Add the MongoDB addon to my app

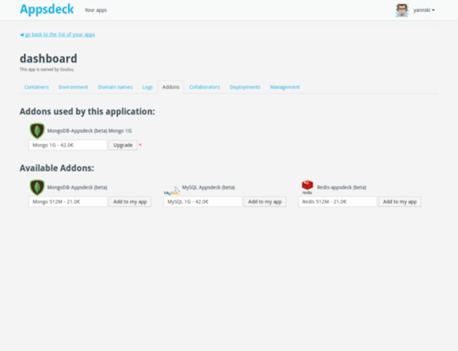coord(130,202)
